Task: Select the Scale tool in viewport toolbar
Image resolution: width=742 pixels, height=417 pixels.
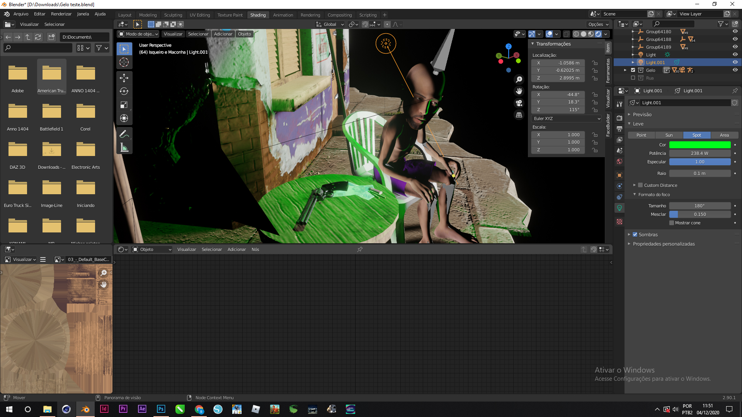Action: pyautogui.click(x=124, y=105)
